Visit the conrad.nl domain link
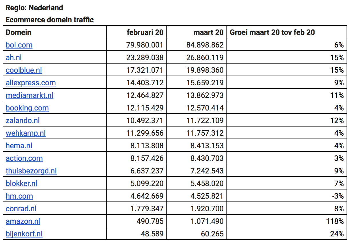Viewport: 350px width, 245px height. coord(21,209)
